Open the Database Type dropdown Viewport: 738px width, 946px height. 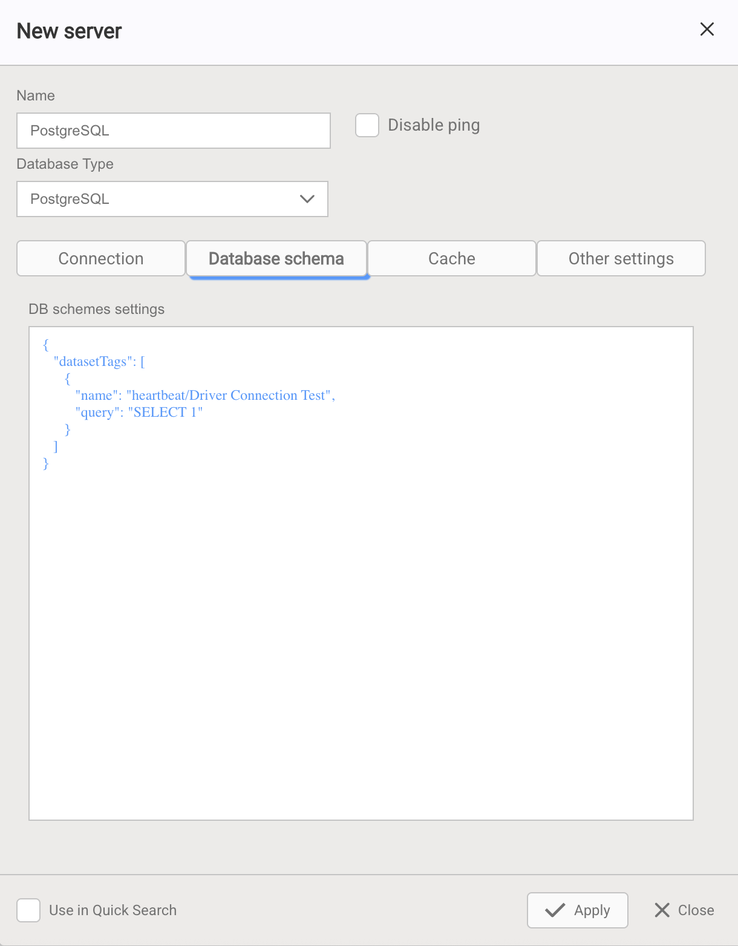172,199
